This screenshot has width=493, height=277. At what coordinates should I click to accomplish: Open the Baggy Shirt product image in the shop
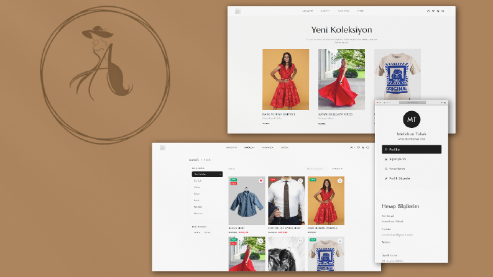tap(247, 201)
